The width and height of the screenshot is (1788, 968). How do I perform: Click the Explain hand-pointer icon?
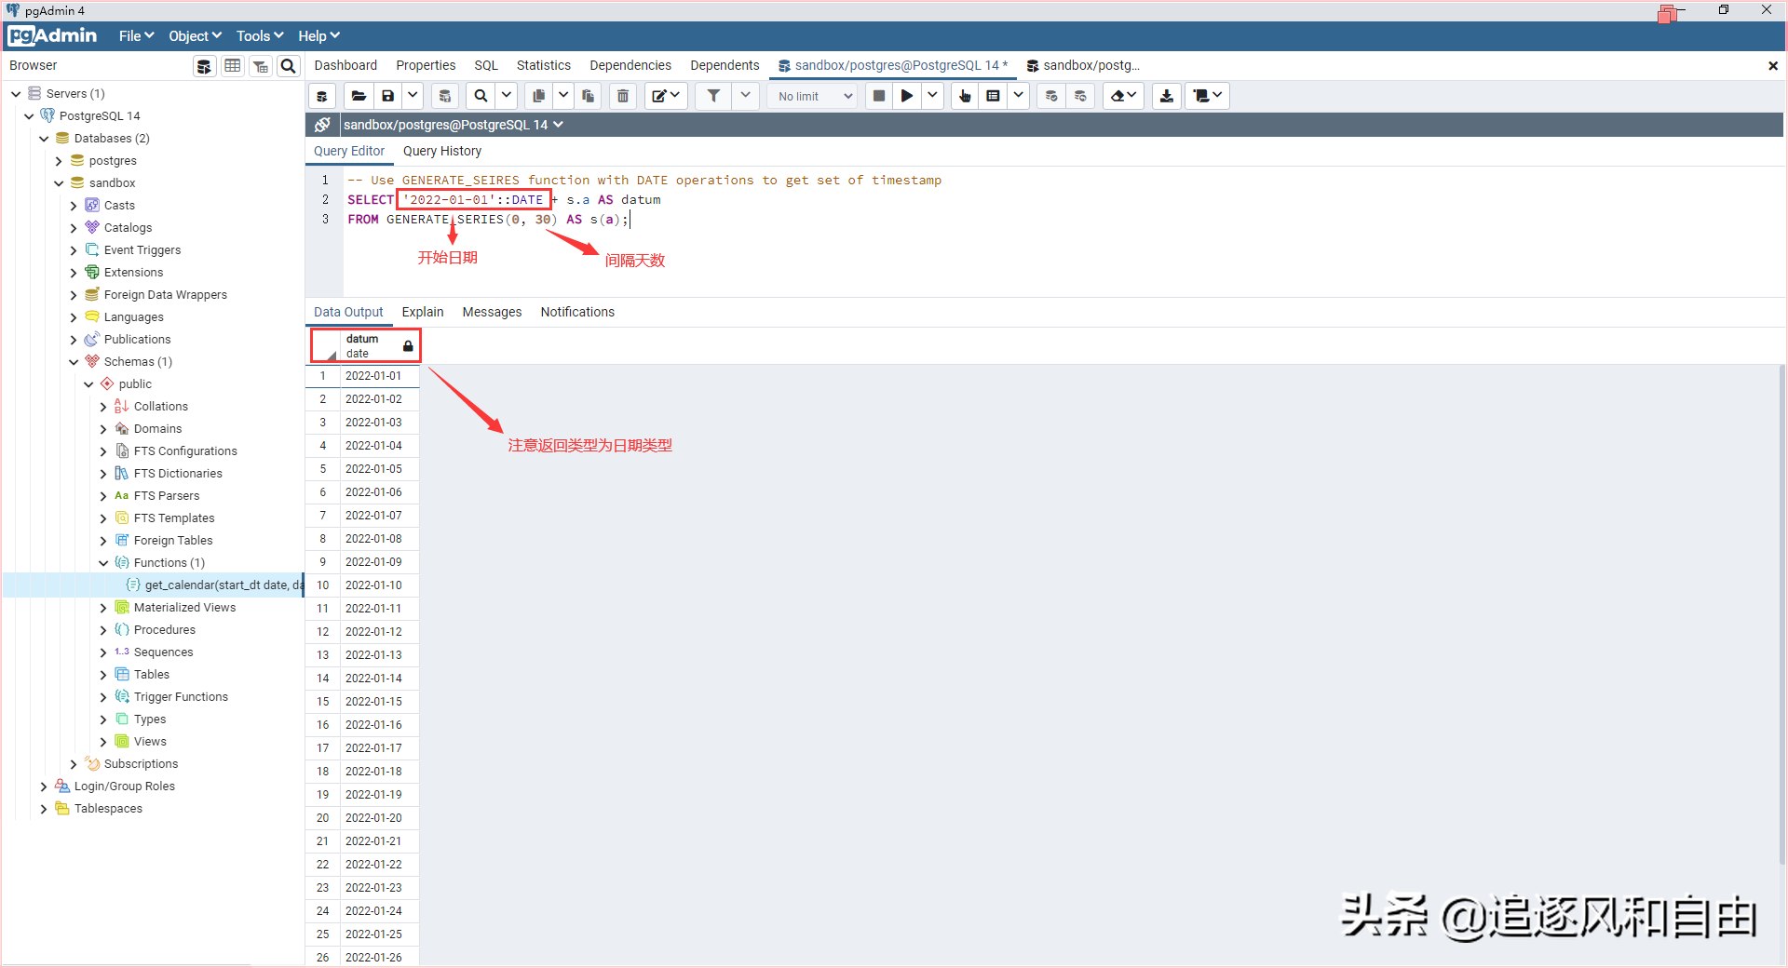965,96
